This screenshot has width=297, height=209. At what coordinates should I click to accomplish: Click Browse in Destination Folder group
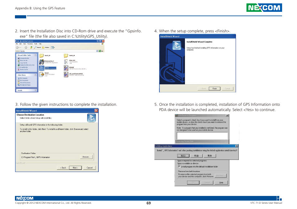click(86, 157)
